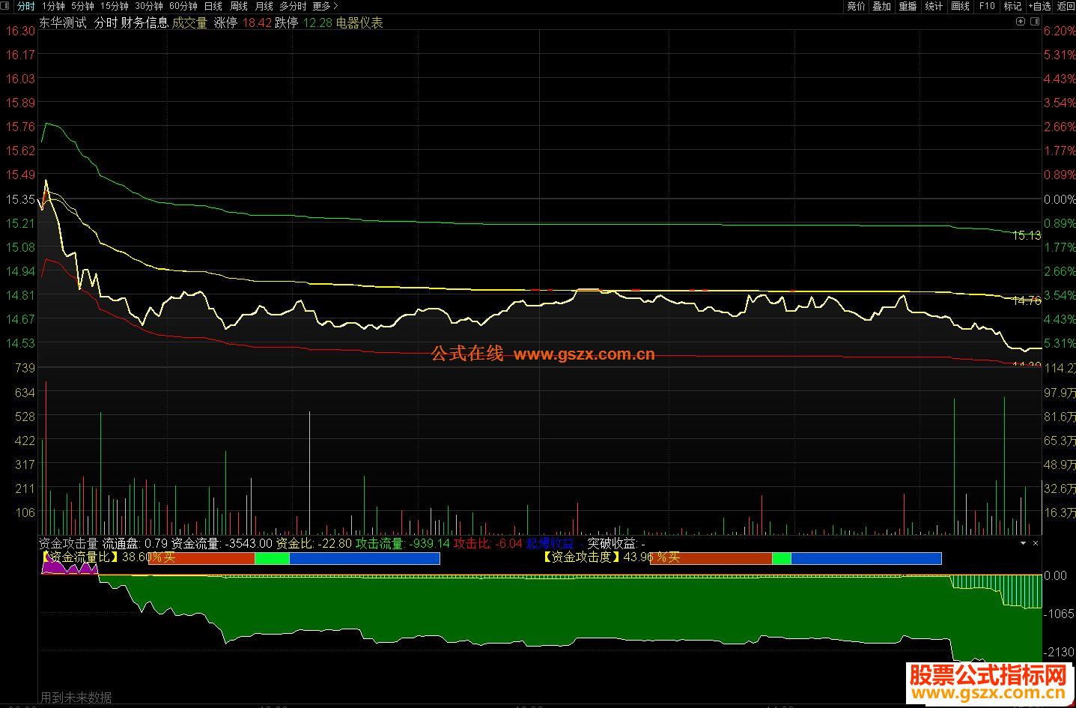The image size is (1076, 708).
Task: Add stock via +自选 button
Action: 1039,6
